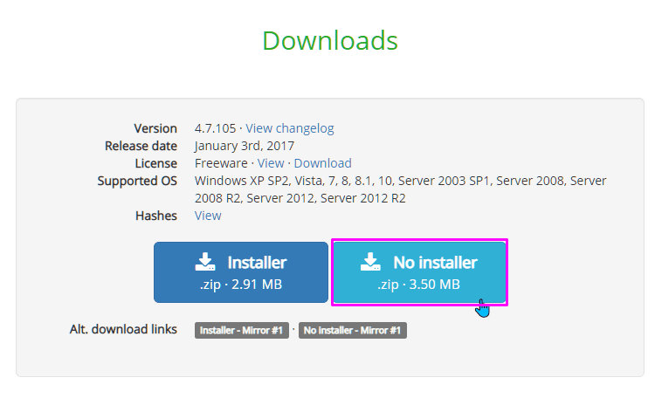
Task: Click the Alt. download links label
Action: point(123,329)
